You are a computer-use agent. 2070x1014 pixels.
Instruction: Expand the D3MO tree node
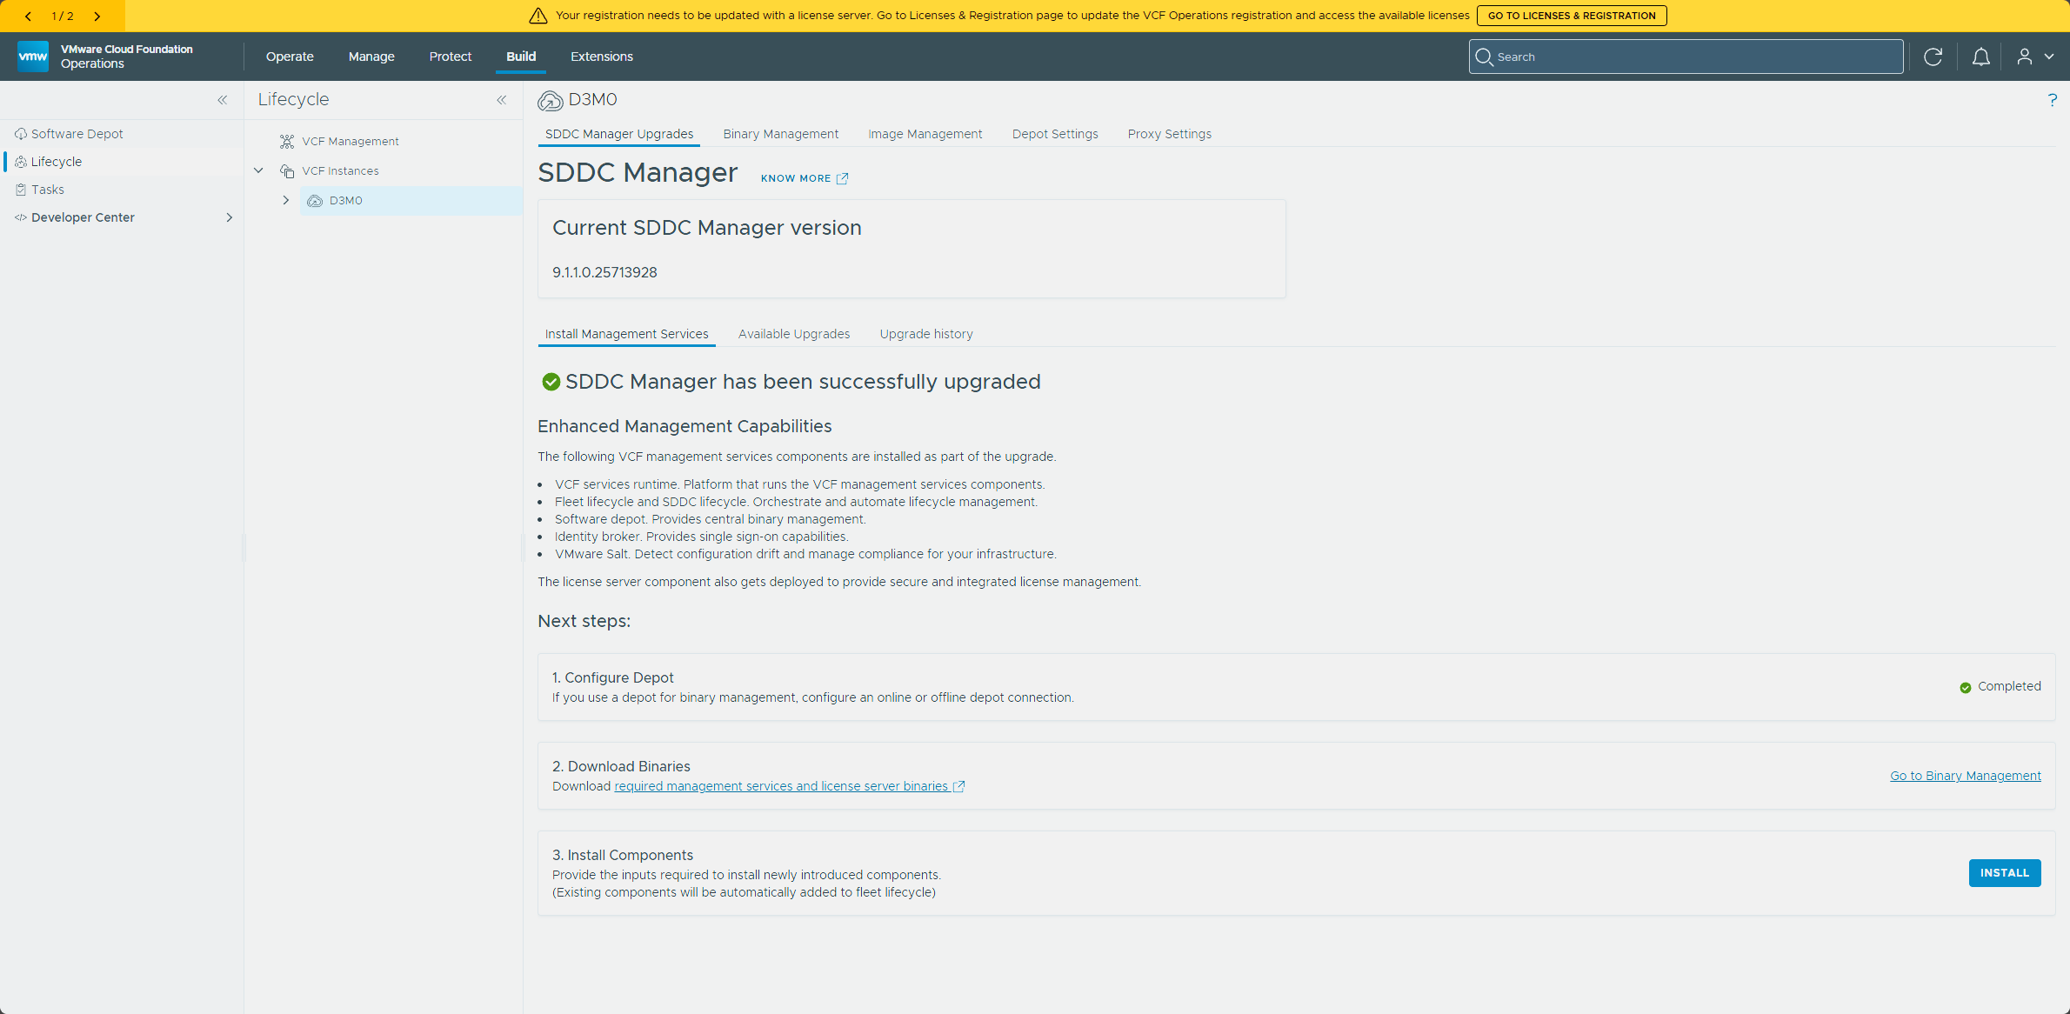click(285, 200)
